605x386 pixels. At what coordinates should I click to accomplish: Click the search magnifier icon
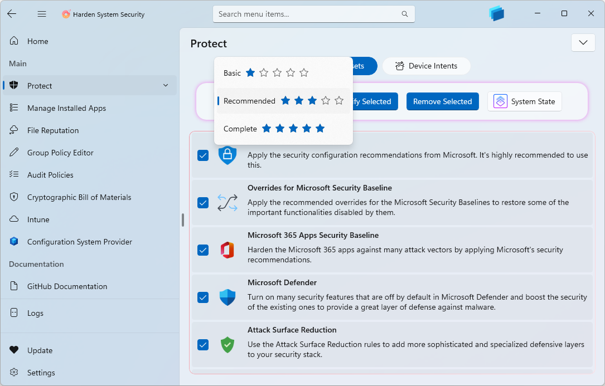click(404, 14)
